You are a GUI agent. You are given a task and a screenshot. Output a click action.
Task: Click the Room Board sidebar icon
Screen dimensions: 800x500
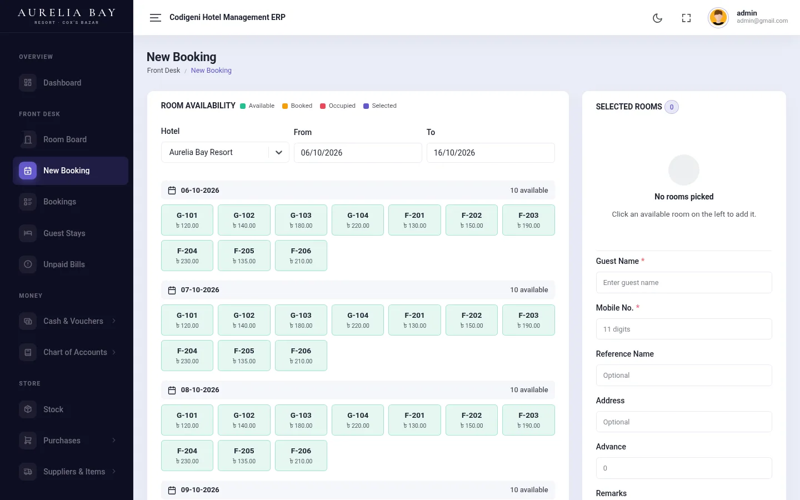coord(28,139)
